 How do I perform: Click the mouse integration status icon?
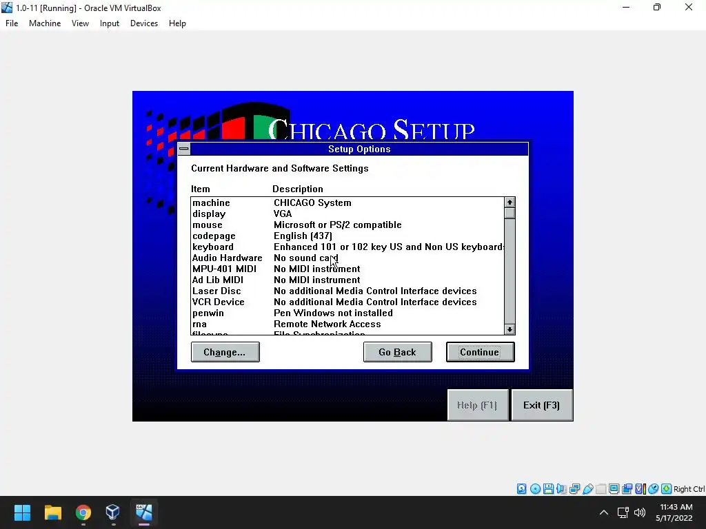(654, 488)
